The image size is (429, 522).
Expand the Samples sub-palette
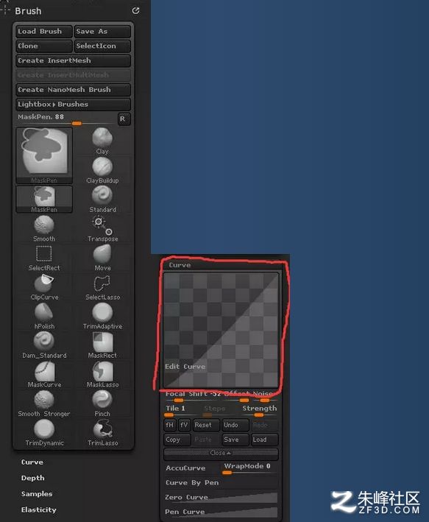[37, 494]
